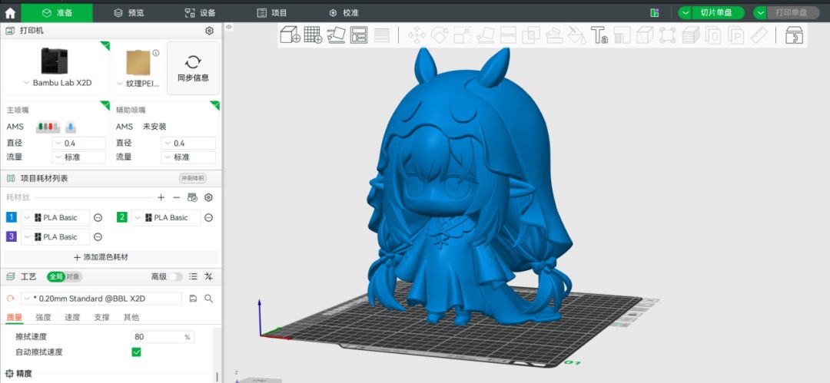
Task: Save the process preset with disk icon
Action: pyautogui.click(x=193, y=299)
